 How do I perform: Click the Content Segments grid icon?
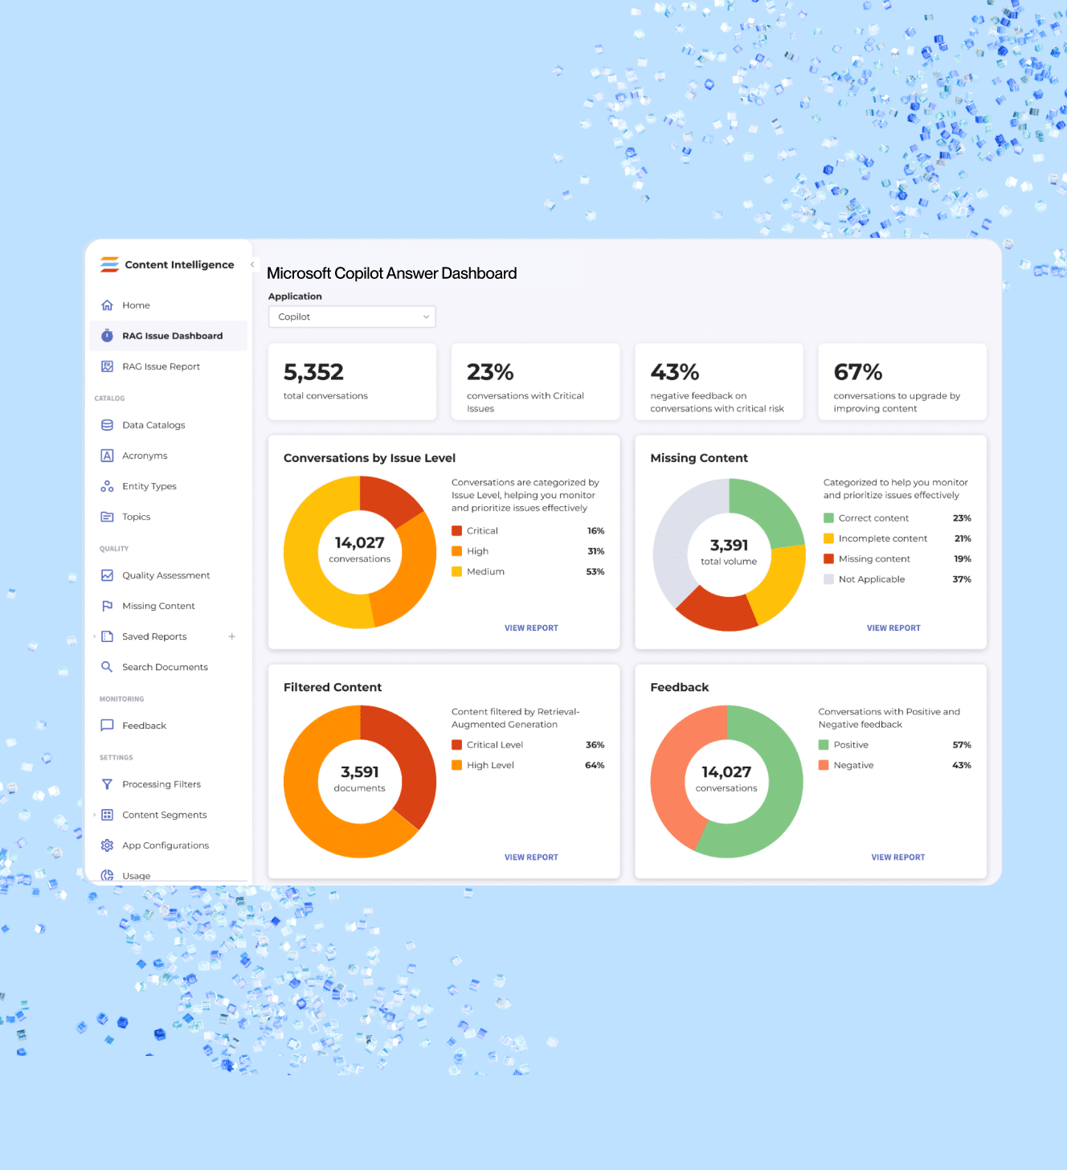[107, 815]
